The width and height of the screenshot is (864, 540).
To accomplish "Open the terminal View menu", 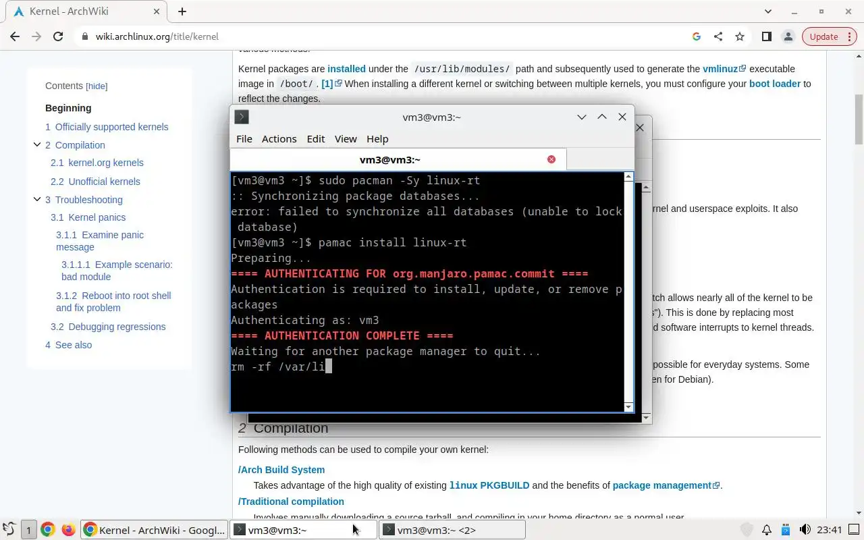I will pyautogui.click(x=346, y=138).
